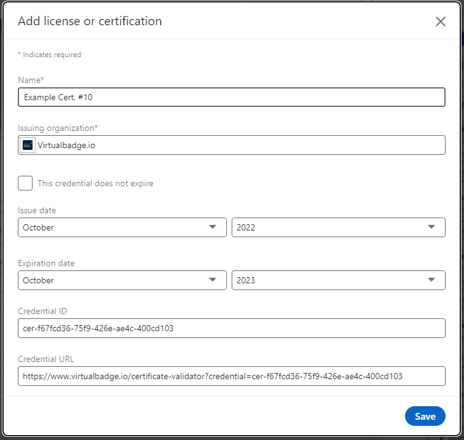
Task: Click the Virtualbadge.io organization logo icon
Action: pos(28,145)
